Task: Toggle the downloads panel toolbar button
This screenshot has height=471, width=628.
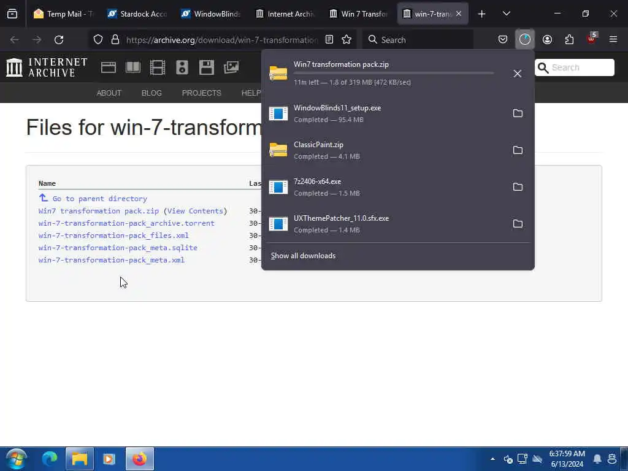Action: point(525,40)
